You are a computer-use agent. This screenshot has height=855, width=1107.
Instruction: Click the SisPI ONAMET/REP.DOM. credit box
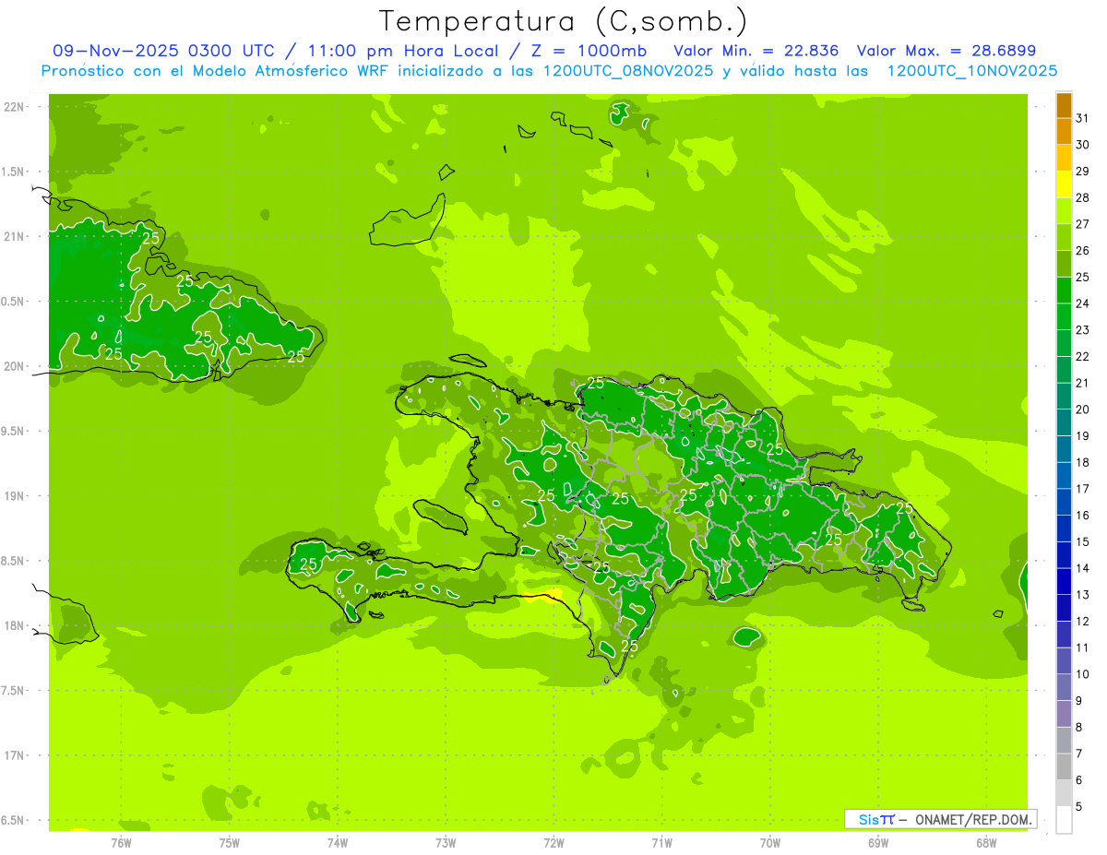pos(940,819)
